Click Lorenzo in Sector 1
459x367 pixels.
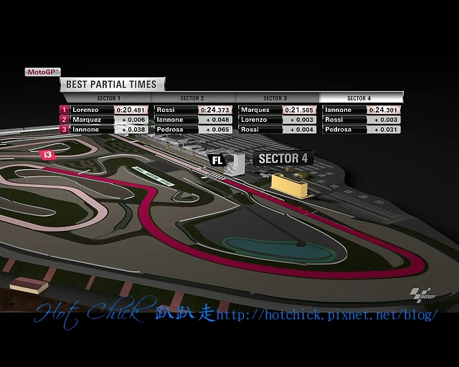click(85, 110)
